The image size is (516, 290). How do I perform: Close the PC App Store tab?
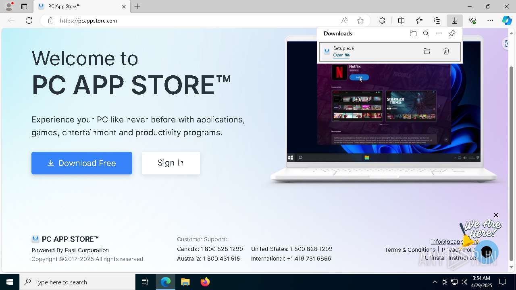(124, 6)
